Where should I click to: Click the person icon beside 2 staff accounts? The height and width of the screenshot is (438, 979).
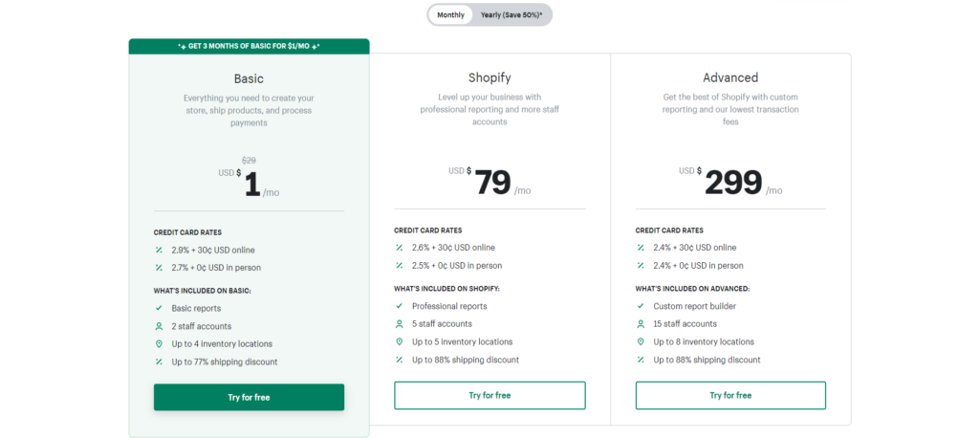tap(159, 326)
